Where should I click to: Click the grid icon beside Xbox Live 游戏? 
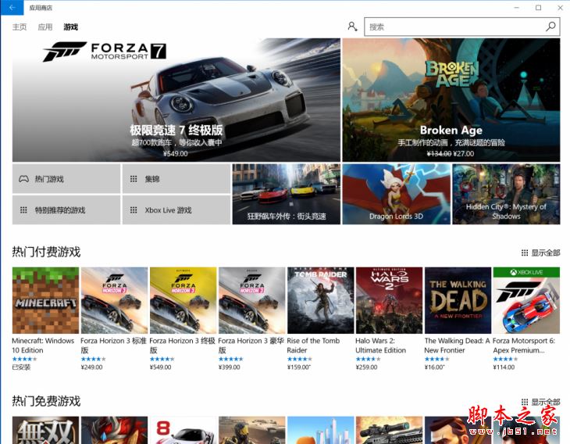[x=134, y=210]
